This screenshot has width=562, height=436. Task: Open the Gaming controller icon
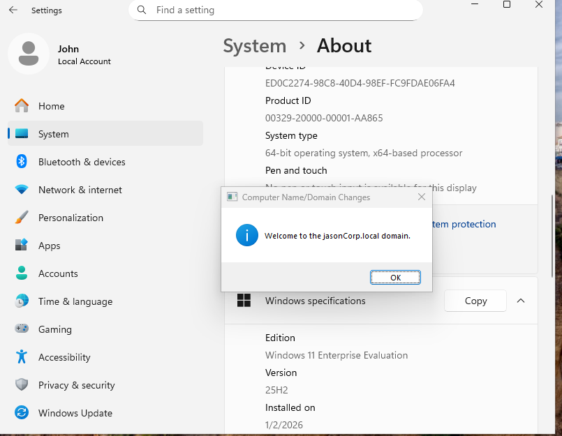[22, 329]
